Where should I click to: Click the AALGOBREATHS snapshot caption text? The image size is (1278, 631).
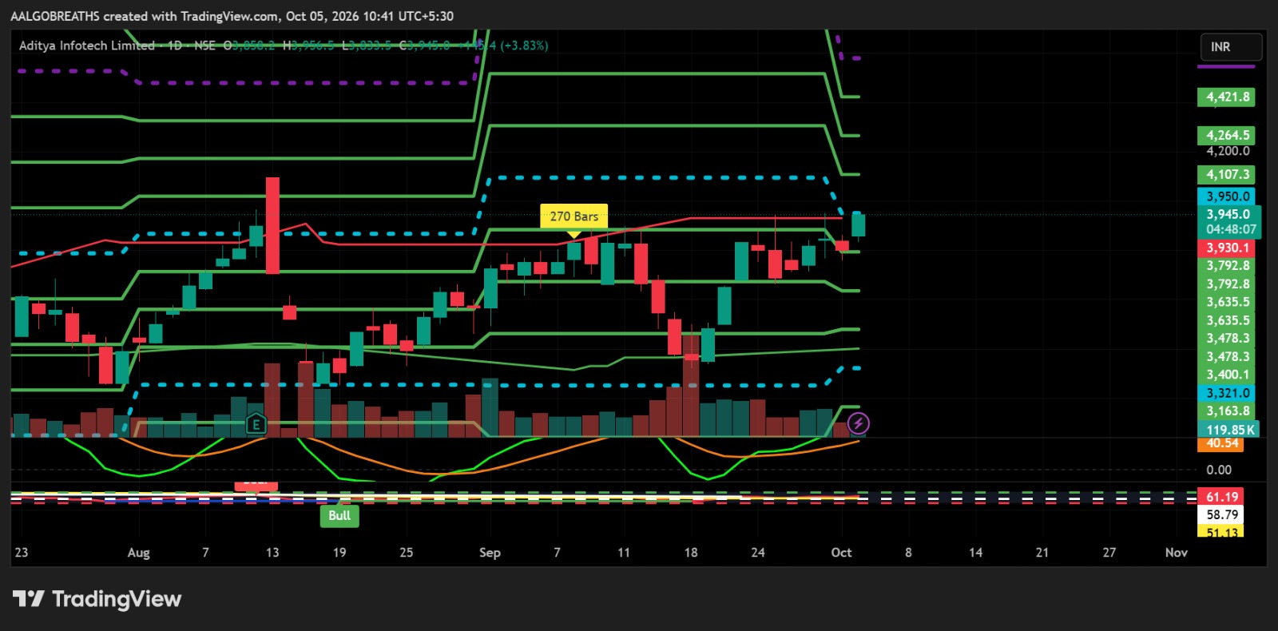(x=232, y=16)
